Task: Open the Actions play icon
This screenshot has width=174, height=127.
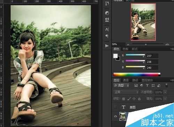Action: [107, 46]
